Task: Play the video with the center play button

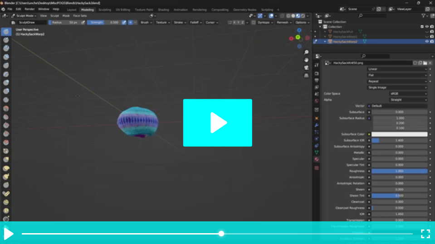Action: (x=217, y=123)
